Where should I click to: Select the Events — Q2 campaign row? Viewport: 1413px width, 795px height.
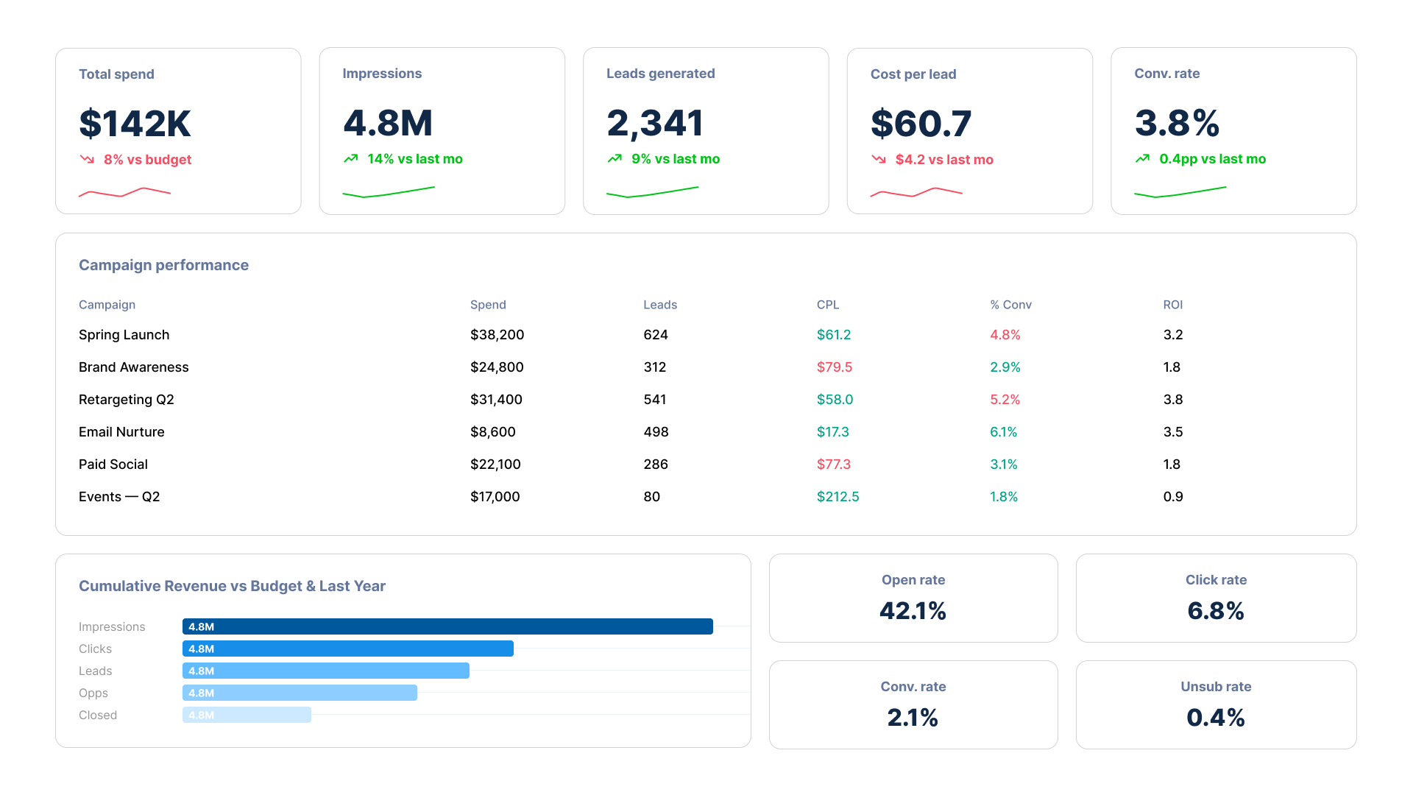706,497
